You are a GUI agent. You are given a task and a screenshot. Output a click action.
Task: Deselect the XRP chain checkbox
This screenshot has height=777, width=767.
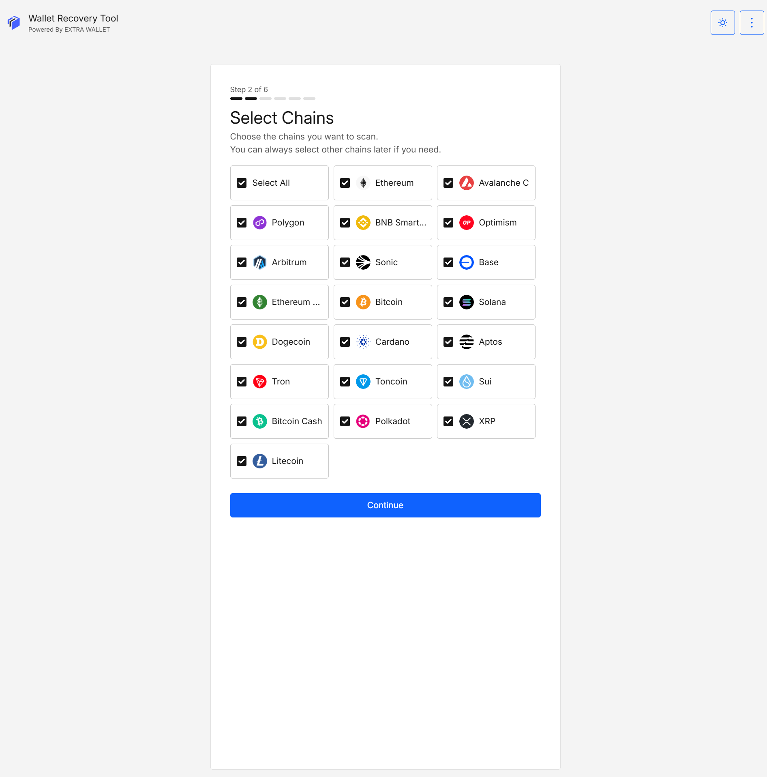pos(448,421)
